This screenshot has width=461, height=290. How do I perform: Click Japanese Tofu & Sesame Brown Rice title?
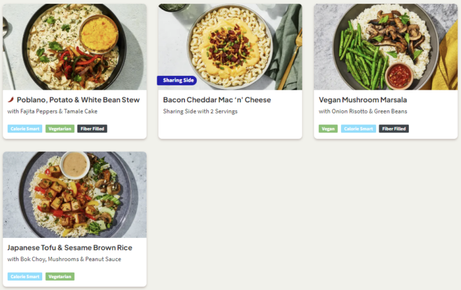[70, 247]
